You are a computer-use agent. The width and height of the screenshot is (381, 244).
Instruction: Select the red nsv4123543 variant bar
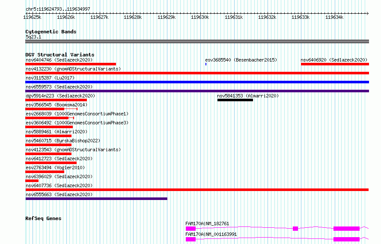pyautogui.click(x=48, y=154)
